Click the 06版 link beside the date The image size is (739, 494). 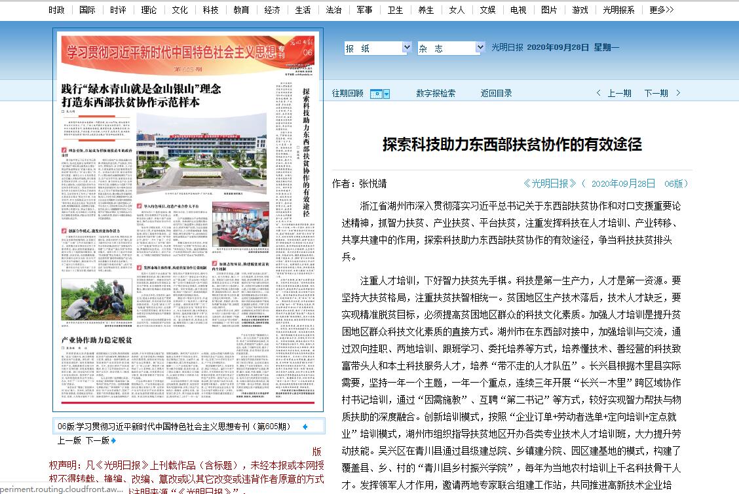point(676,183)
